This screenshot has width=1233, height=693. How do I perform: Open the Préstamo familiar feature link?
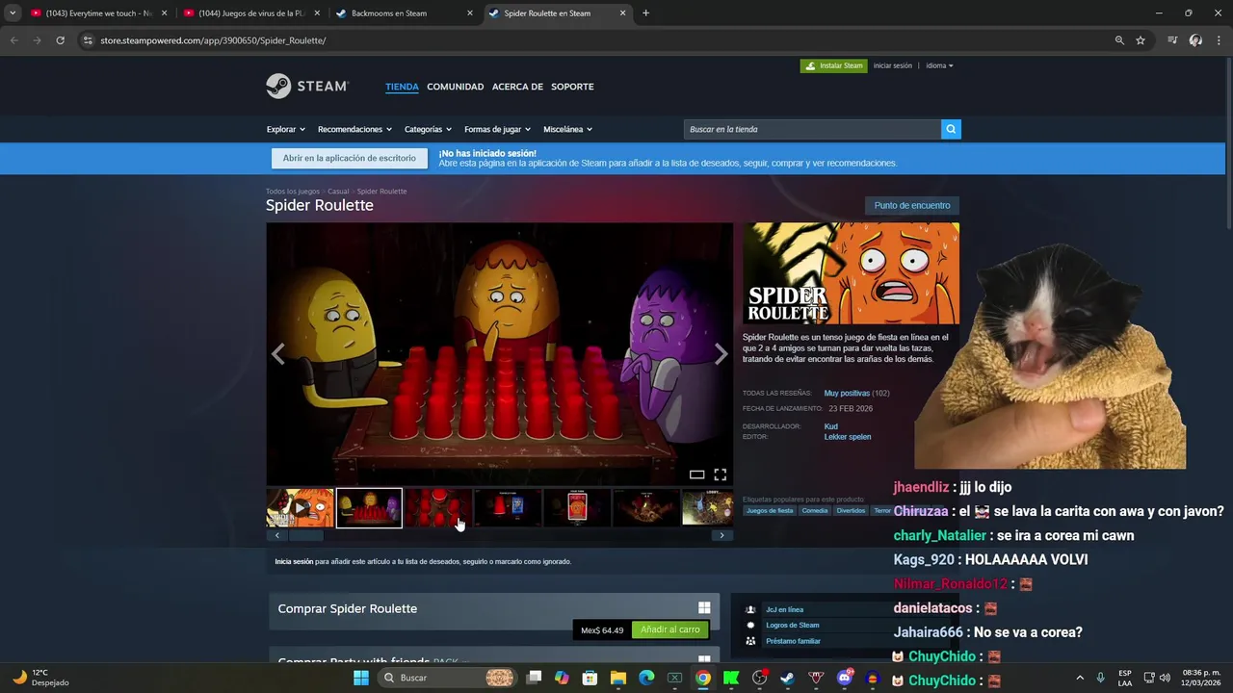pos(793,640)
